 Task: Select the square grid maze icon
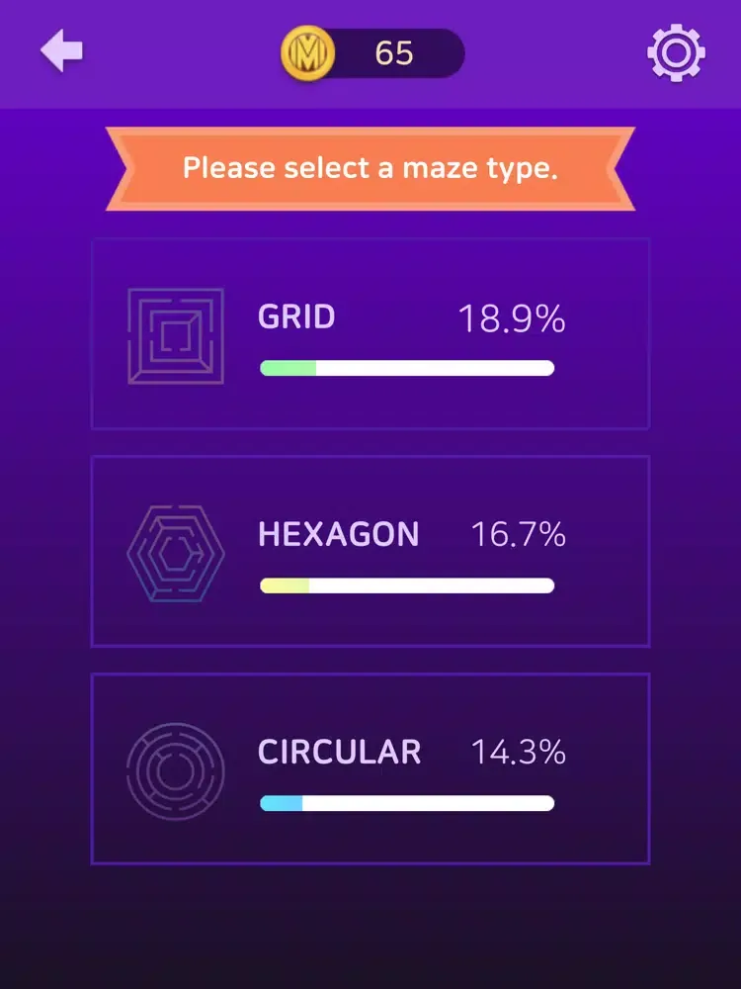tap(176, 336)
